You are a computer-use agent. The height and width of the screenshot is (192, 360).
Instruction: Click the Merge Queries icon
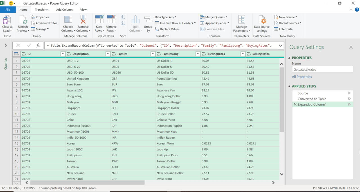pyautogui.click(x=202, y=17)
